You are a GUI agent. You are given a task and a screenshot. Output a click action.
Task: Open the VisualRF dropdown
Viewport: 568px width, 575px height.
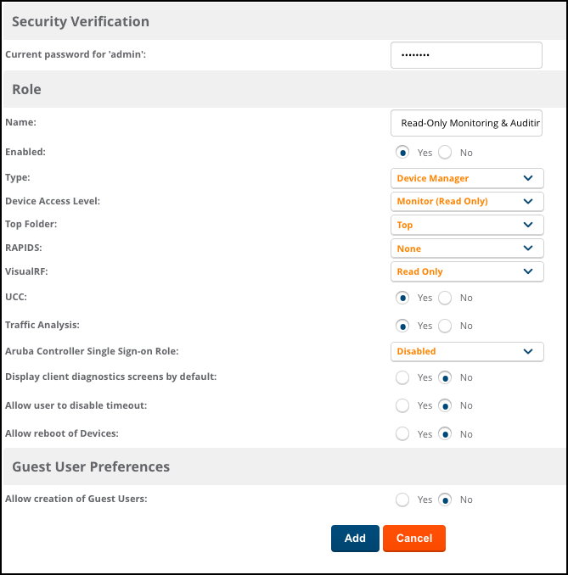pos(466,272)
